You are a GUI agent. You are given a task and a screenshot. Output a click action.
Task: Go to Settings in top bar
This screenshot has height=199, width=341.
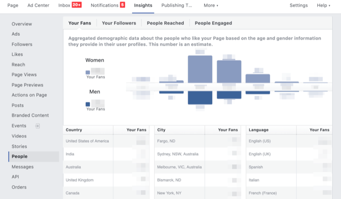[x=298, y=6]
